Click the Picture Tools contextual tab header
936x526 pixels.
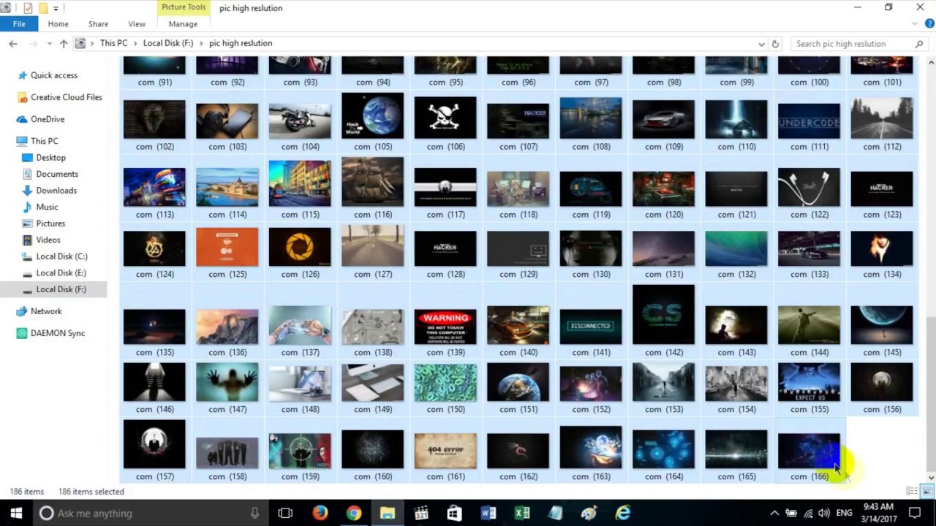coord(184,7)
